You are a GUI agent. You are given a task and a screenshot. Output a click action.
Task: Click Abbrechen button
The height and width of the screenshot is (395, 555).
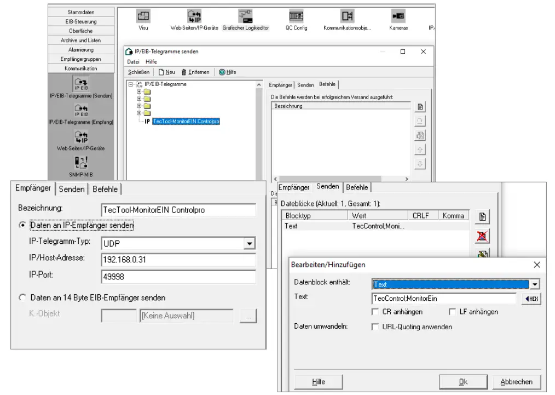tap(517, 382)
